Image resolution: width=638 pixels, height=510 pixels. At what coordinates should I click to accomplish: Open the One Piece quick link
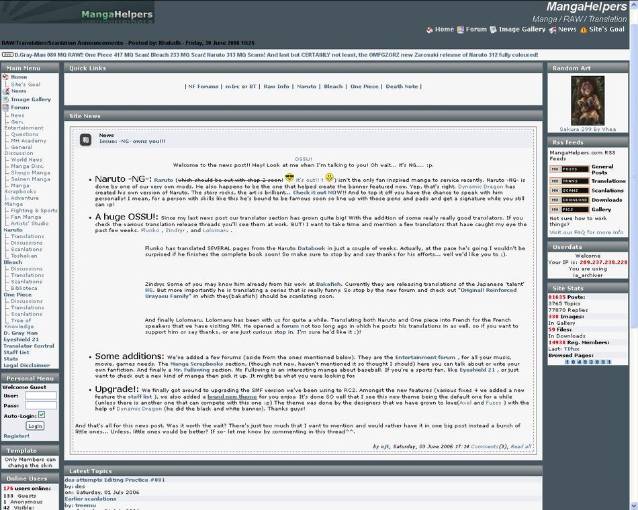[x=364, y=86]
